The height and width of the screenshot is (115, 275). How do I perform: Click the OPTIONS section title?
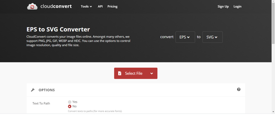[x=47, y=90]
